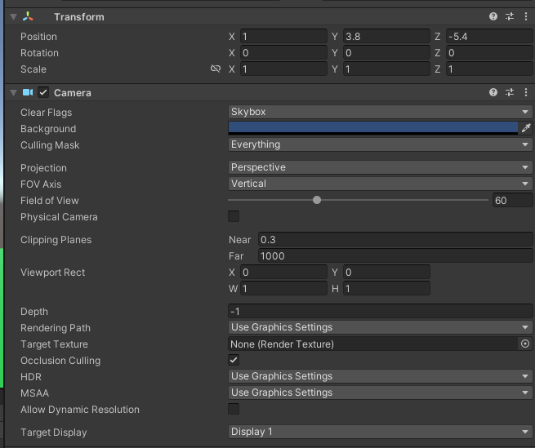Click Near clipping plane field
The height and width of the screenshot is (448, 535).
pyautogui.click(x=395, y=239)
